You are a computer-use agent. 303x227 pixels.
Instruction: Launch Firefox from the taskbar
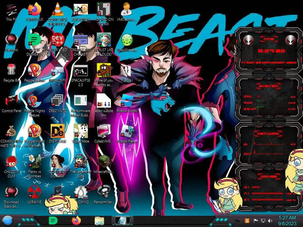76,220
